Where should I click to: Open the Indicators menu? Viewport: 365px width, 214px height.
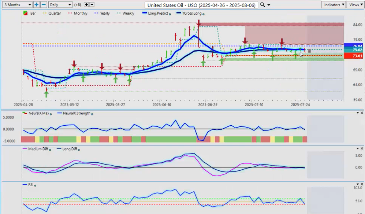pyautogui.click(x=334, y=5)
